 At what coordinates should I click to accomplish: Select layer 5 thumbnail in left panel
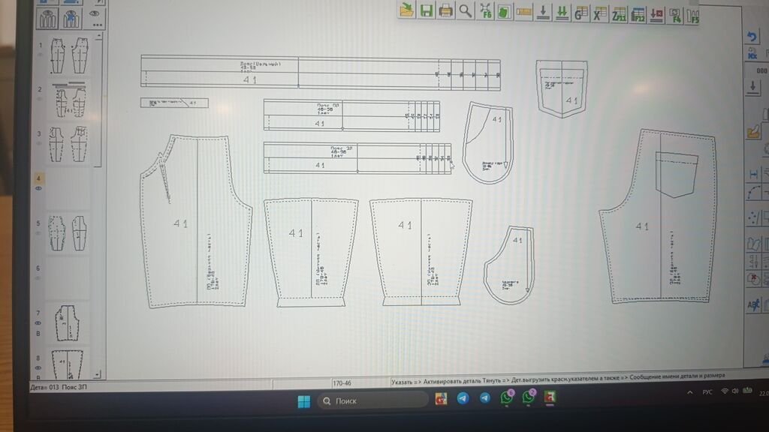point(68,233)
